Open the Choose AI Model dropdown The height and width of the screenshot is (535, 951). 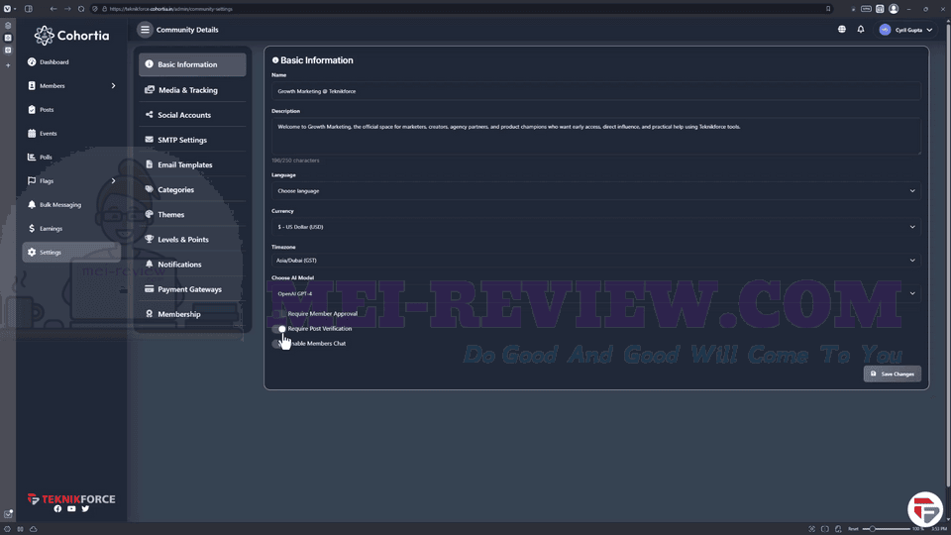click(x=596, y=293)
